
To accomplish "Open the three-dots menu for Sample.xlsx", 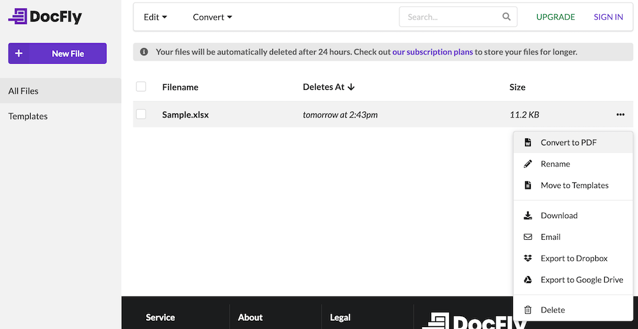I will tap(620, 115).
